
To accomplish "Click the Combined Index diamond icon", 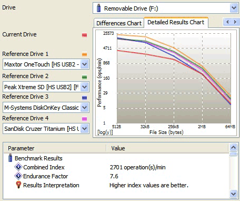I will tap(18, 167).
